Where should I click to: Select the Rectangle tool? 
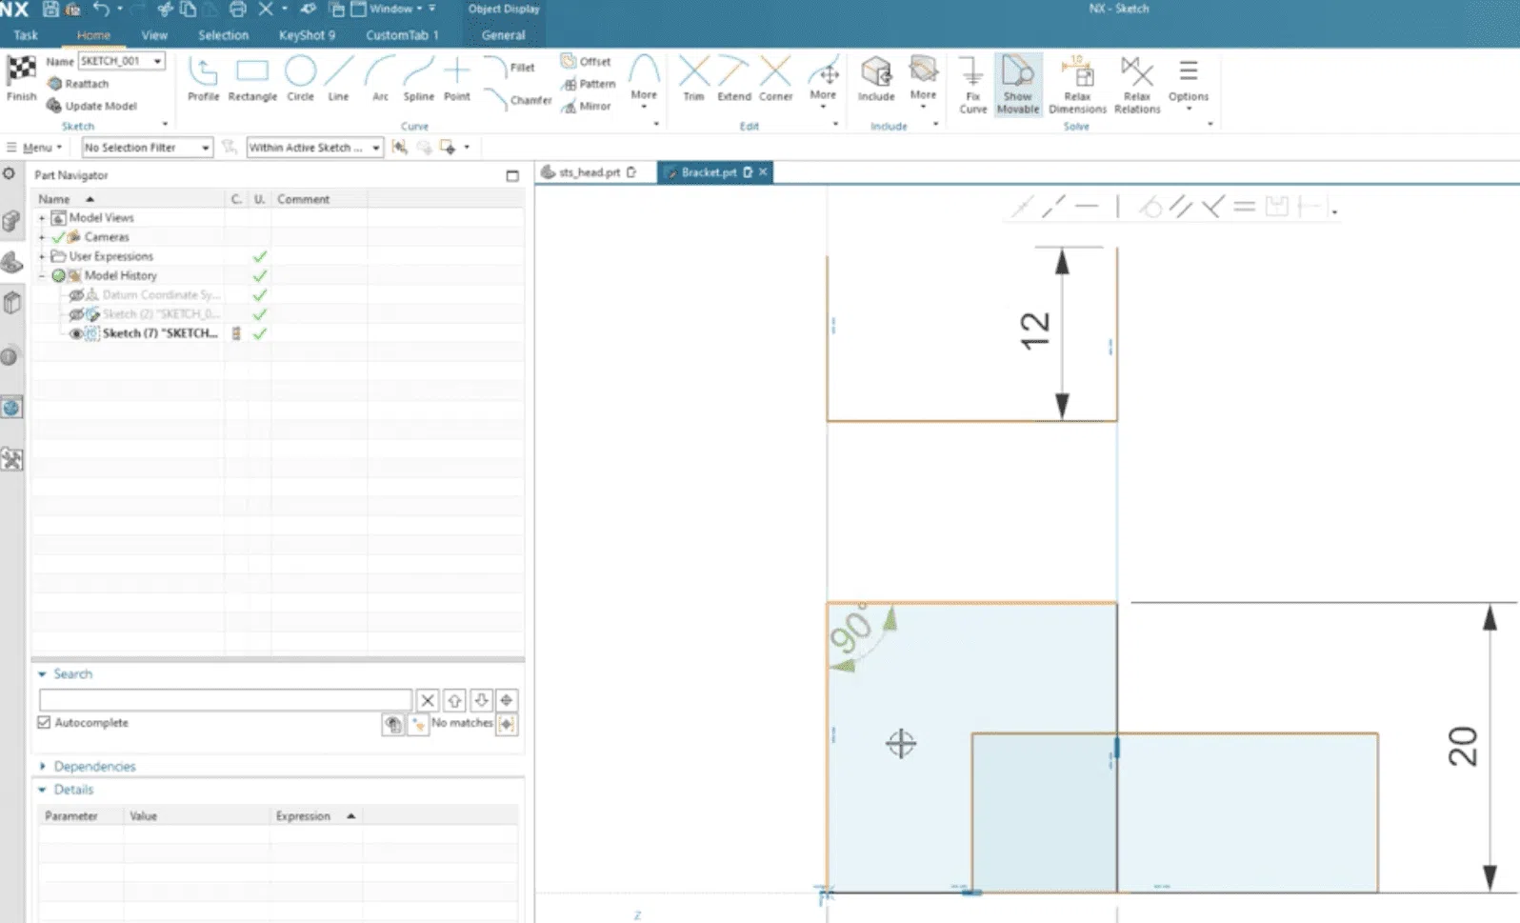[252, 78]
